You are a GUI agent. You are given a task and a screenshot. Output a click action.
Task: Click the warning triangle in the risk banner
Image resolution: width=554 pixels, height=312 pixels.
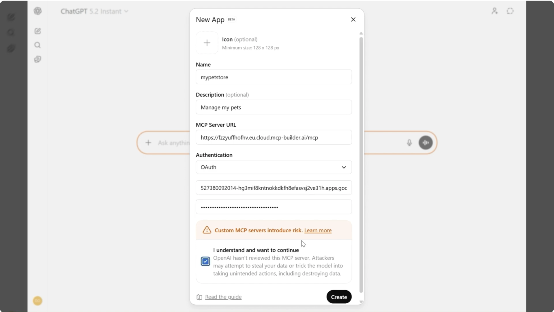tap(207, 230)
